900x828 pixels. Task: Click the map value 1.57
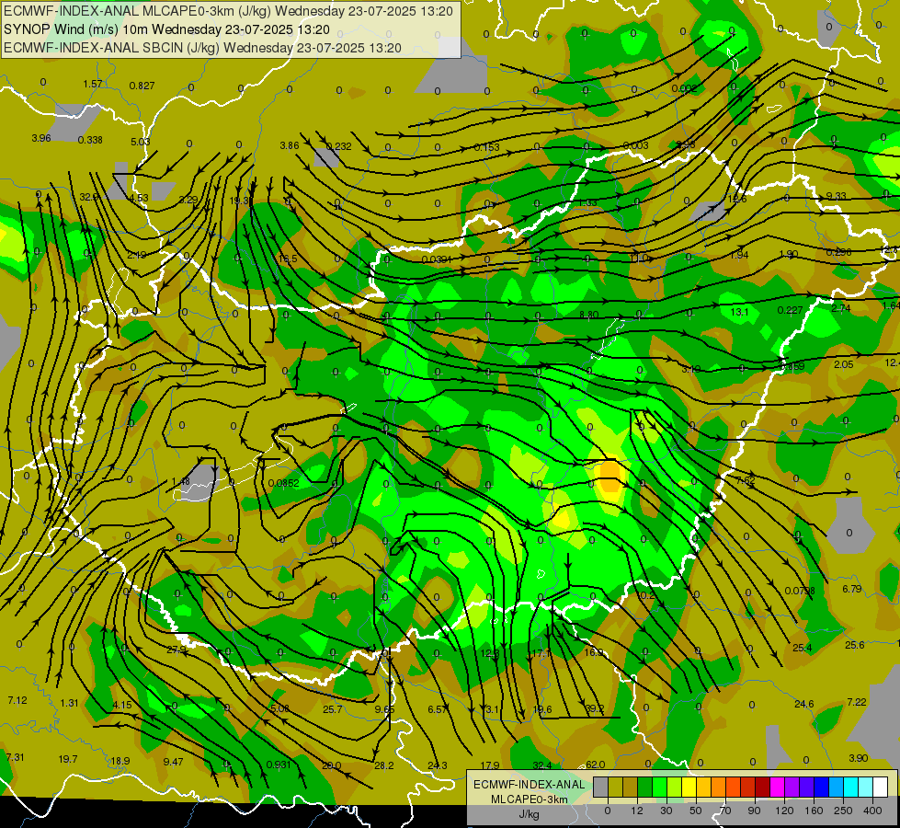(x=93, y=84)
